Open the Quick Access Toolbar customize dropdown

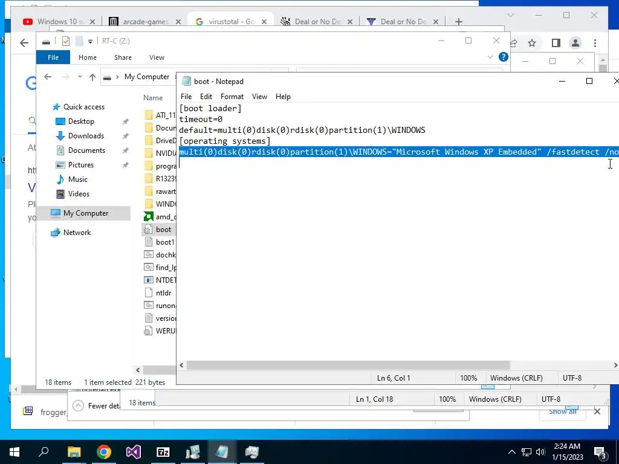90,41
